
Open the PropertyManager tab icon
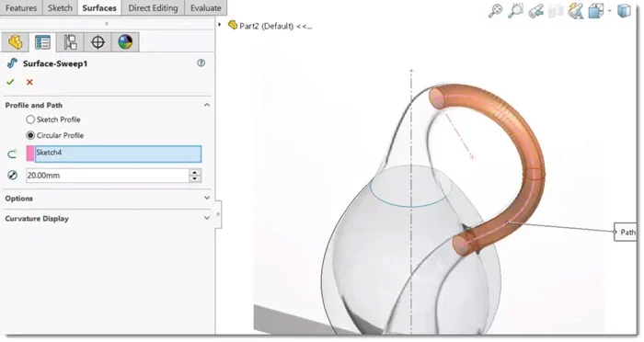click(42, 42)
